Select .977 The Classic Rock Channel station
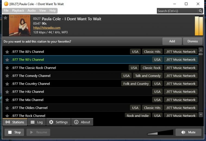This screenshot has height=141, width=206. pyautogui.click(x=101, y=68)
